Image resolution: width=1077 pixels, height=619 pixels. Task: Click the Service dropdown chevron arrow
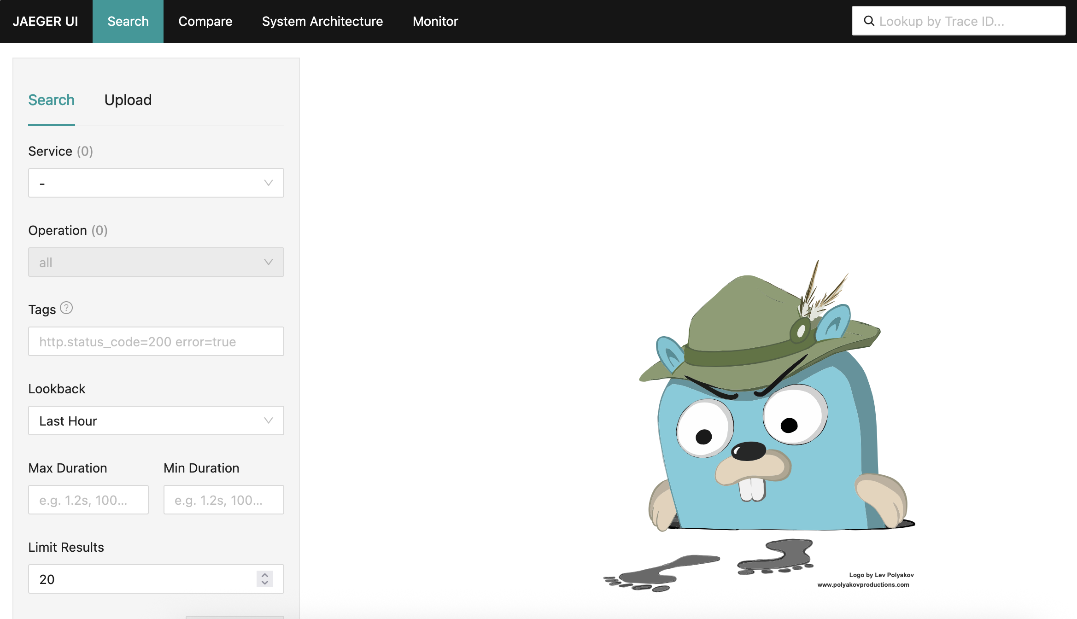(x=269, y=183)
